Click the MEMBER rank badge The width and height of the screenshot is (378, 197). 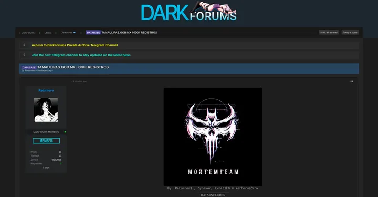(x=46, y=141)
